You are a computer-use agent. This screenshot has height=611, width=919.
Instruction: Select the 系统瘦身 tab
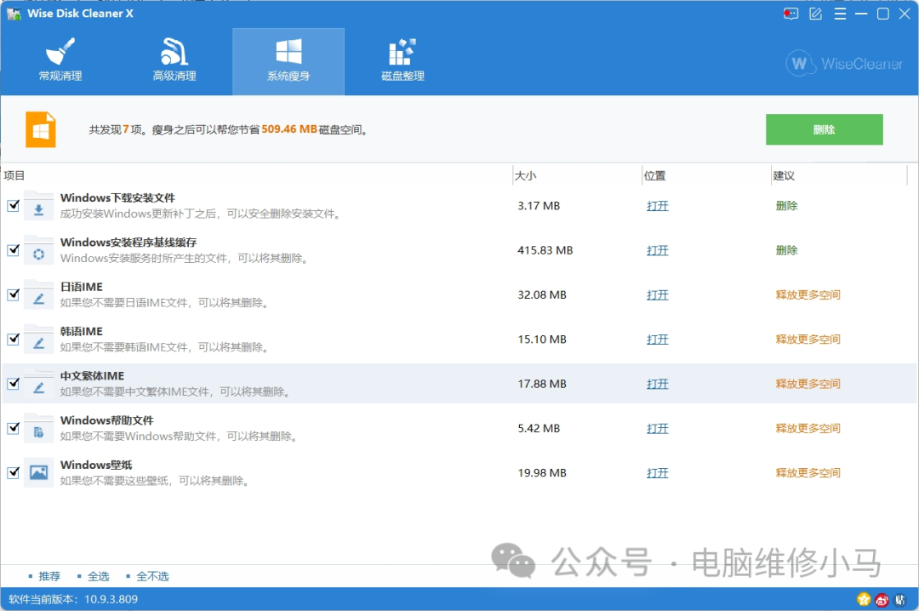point(288,61)
